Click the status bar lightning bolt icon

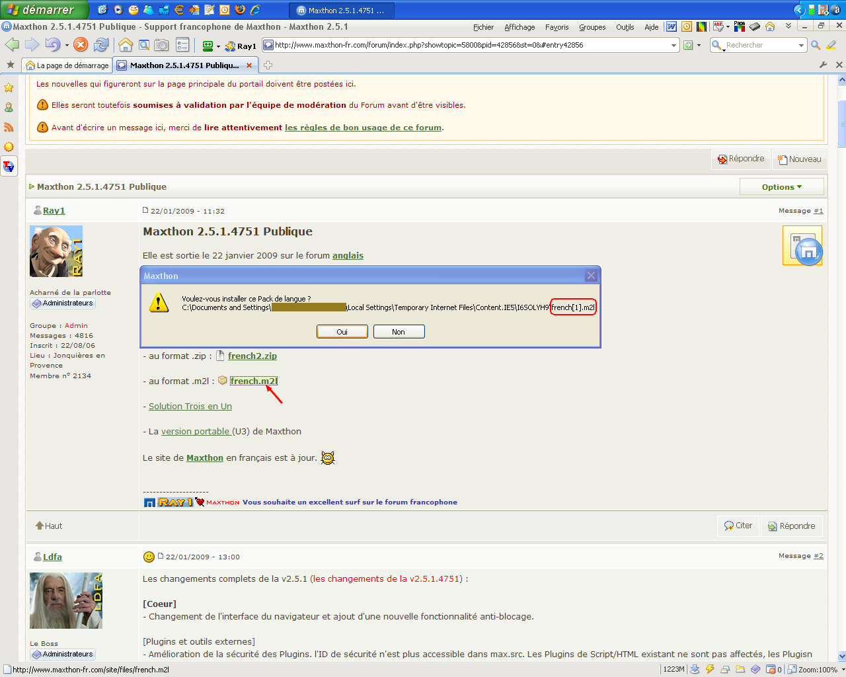tap(710, 669)
